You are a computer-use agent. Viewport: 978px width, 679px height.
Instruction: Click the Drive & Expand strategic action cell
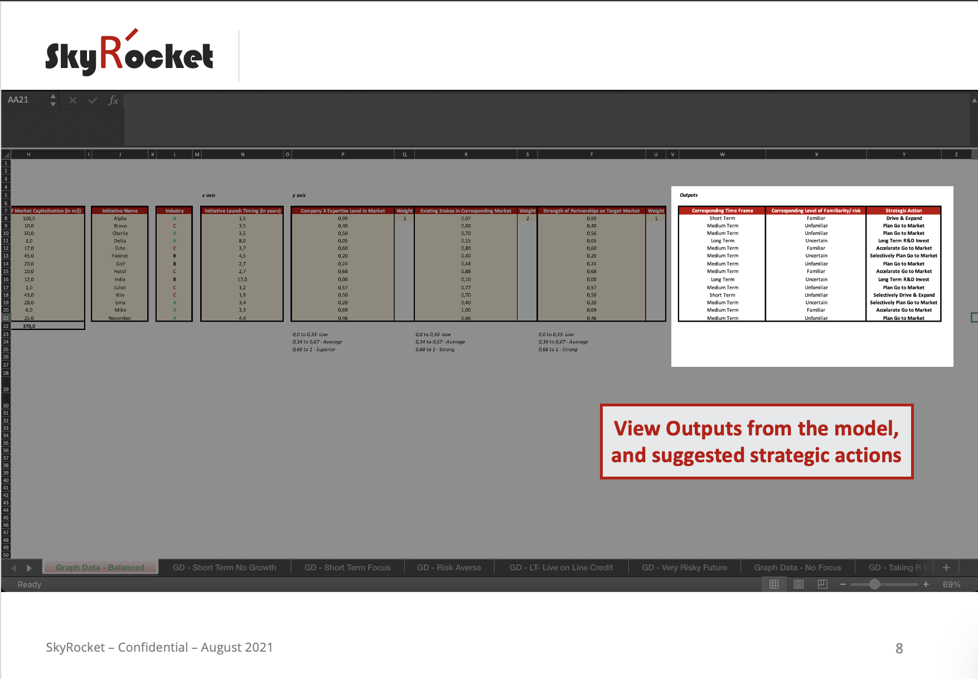pos(904,219)
